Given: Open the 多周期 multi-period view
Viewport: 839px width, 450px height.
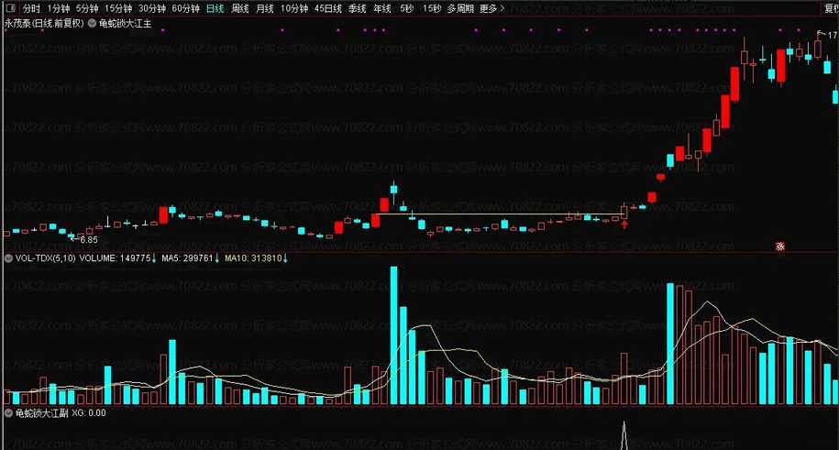Looking at the screenshot, I should click(460, 8).
